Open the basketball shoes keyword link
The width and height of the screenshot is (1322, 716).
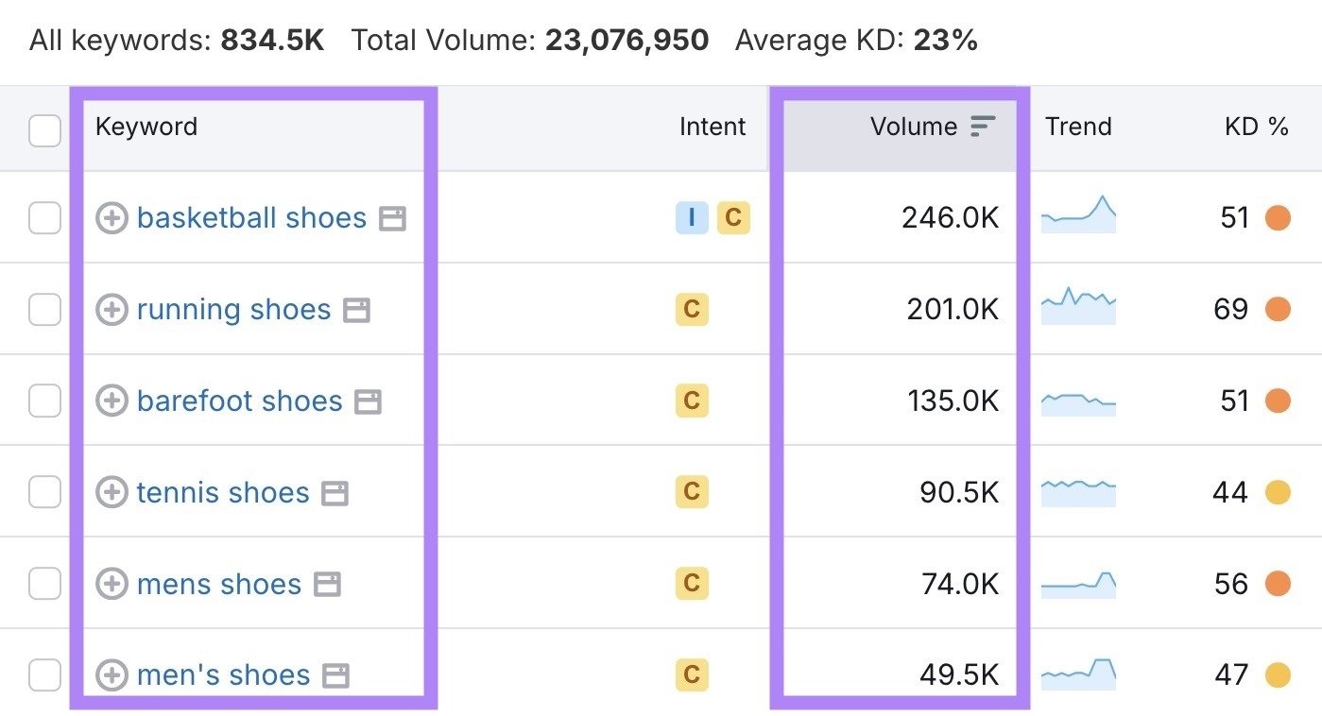point(251,218)
